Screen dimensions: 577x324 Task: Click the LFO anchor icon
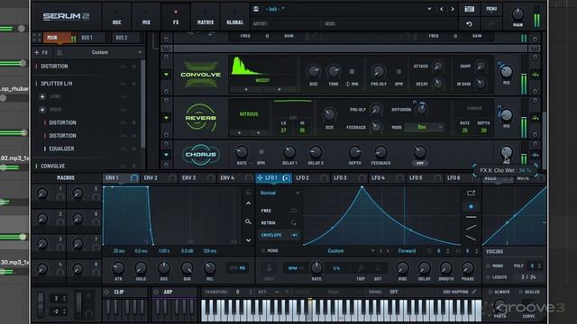click(270, 268)
